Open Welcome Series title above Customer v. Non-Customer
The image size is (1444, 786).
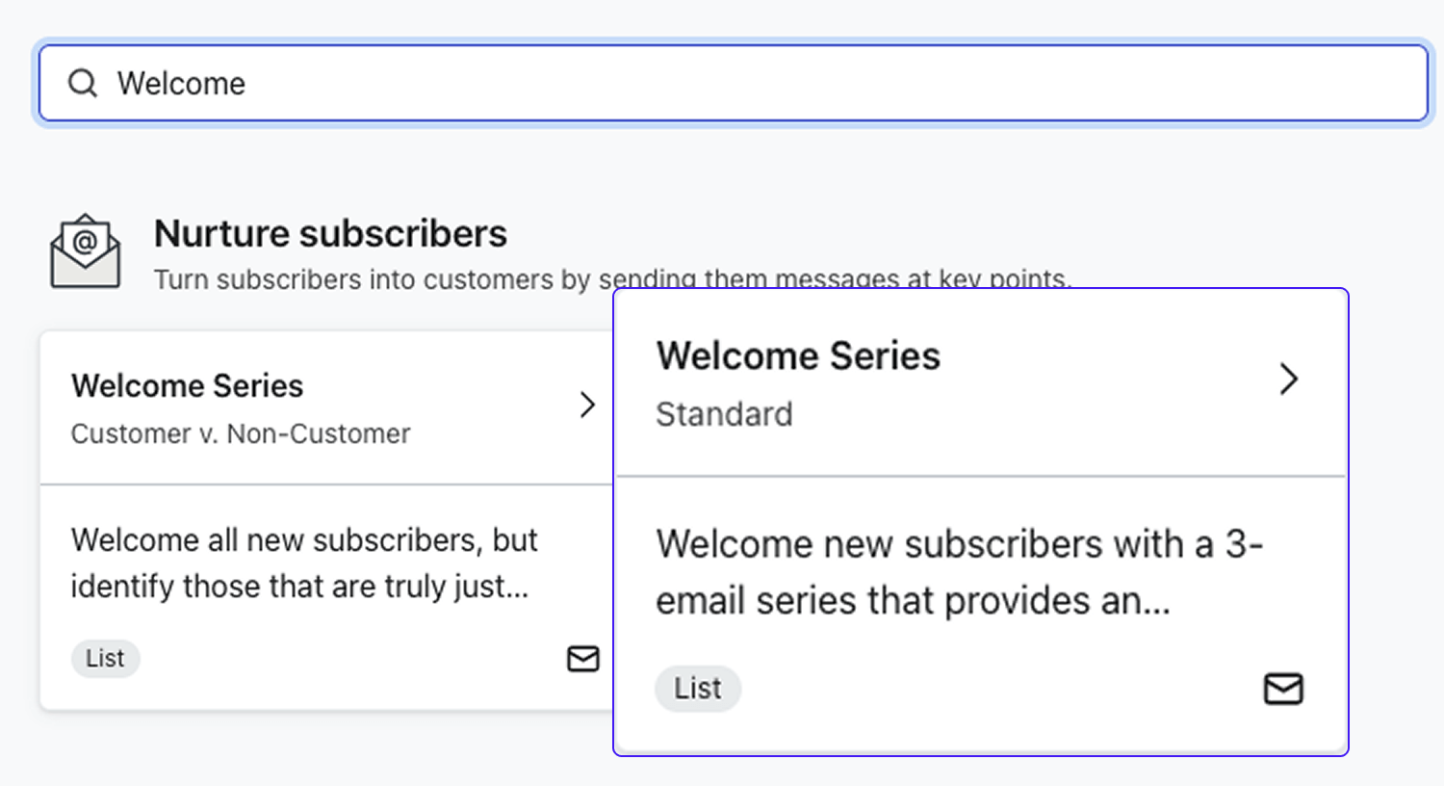point(188,386)
